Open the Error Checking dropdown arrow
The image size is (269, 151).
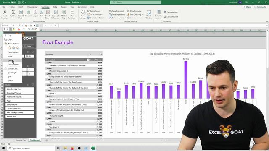143,15
